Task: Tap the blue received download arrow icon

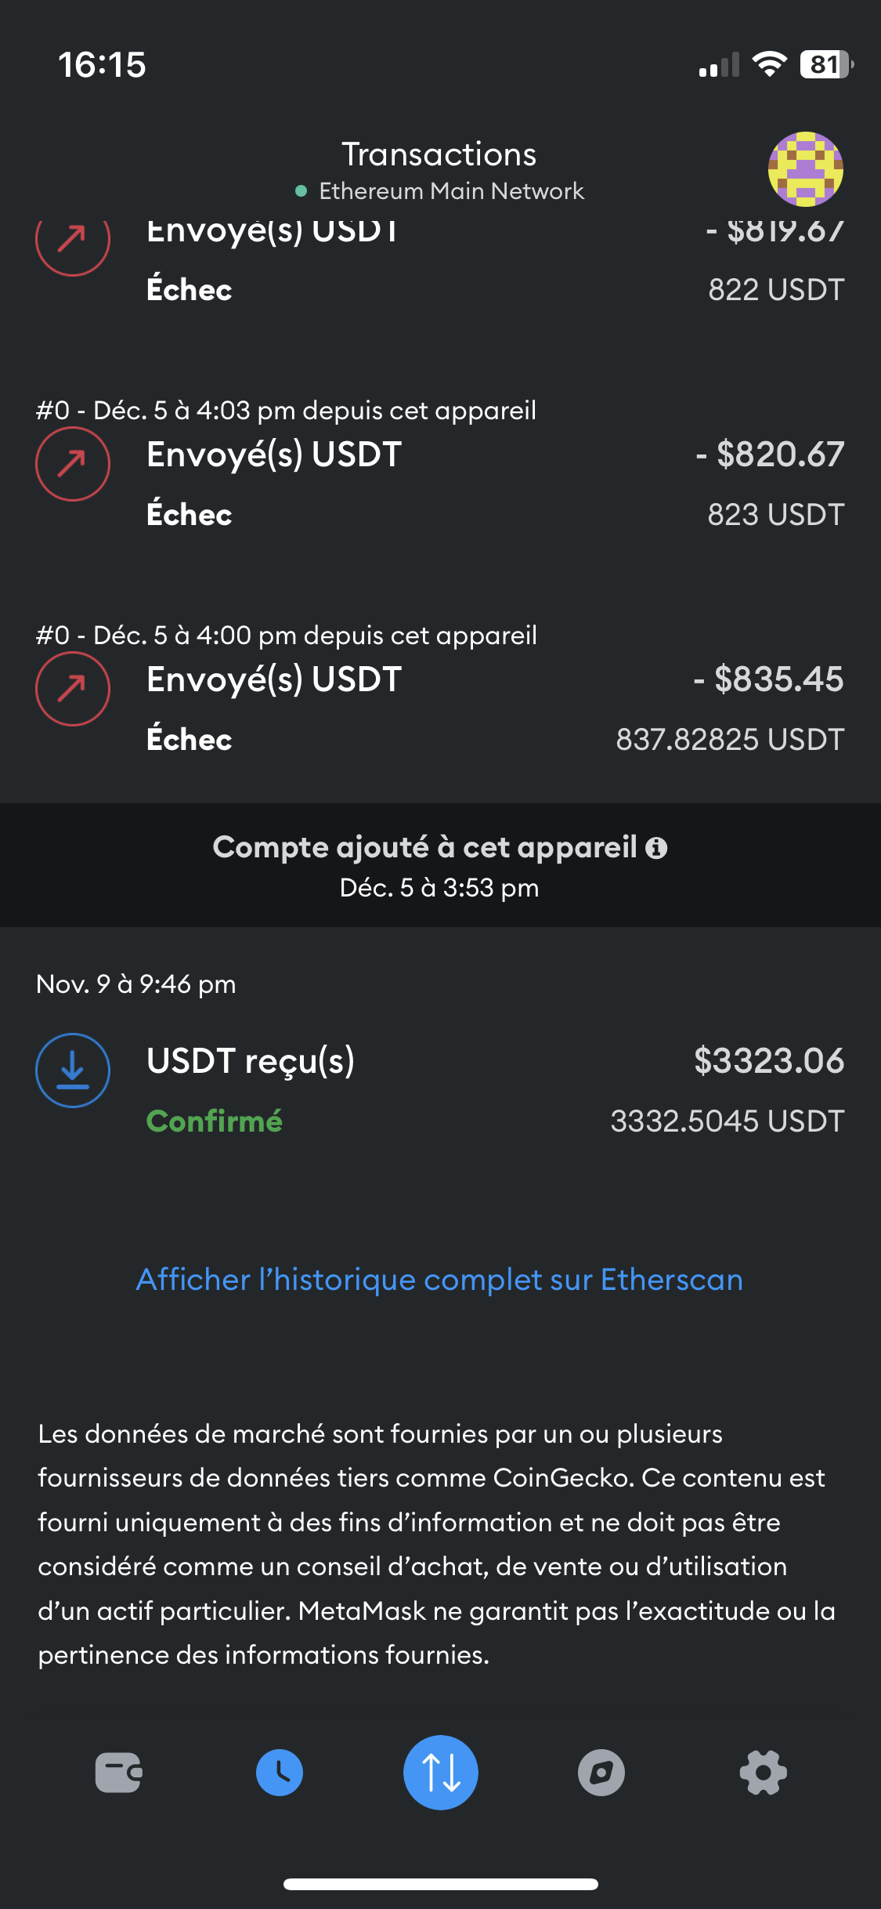Action: (73, 1070)
